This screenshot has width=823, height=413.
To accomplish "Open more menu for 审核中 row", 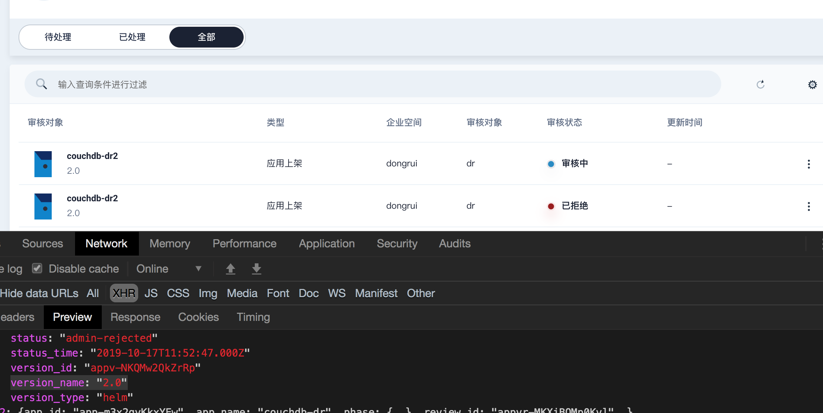I will click(809, 164).
